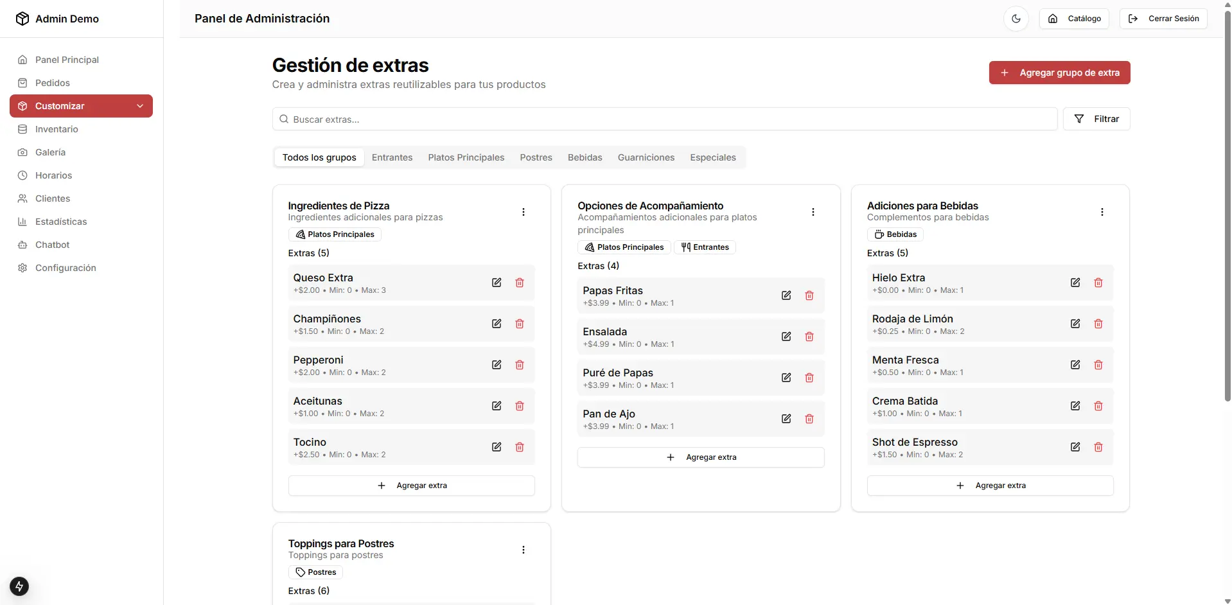Click Agregar grupo de extra button
The width and height of the screenshot is (1232, 605).
pos(1059,73)
